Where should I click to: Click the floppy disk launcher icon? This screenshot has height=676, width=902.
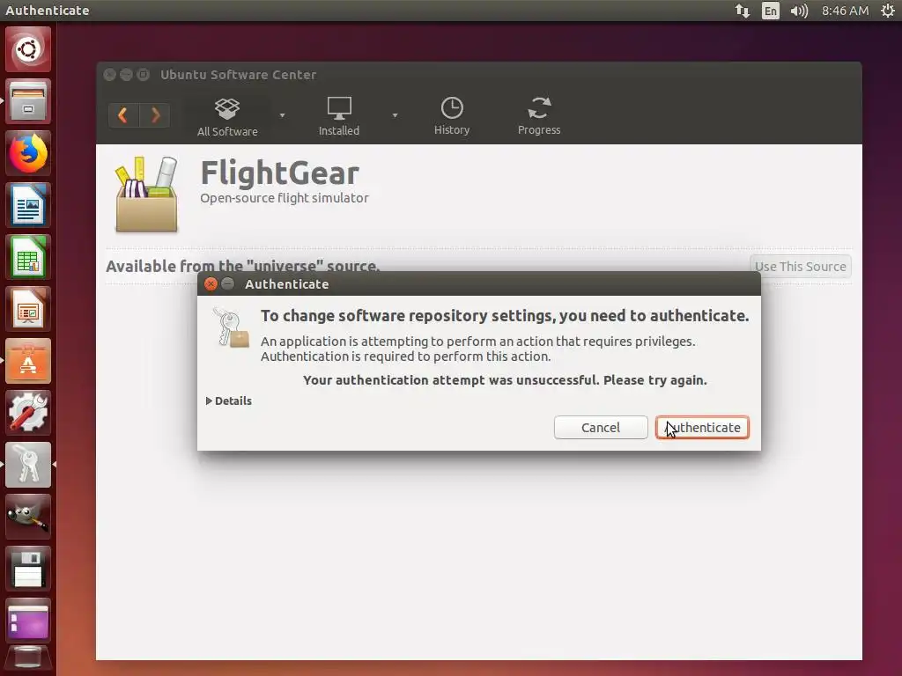[x=28, y=568]
